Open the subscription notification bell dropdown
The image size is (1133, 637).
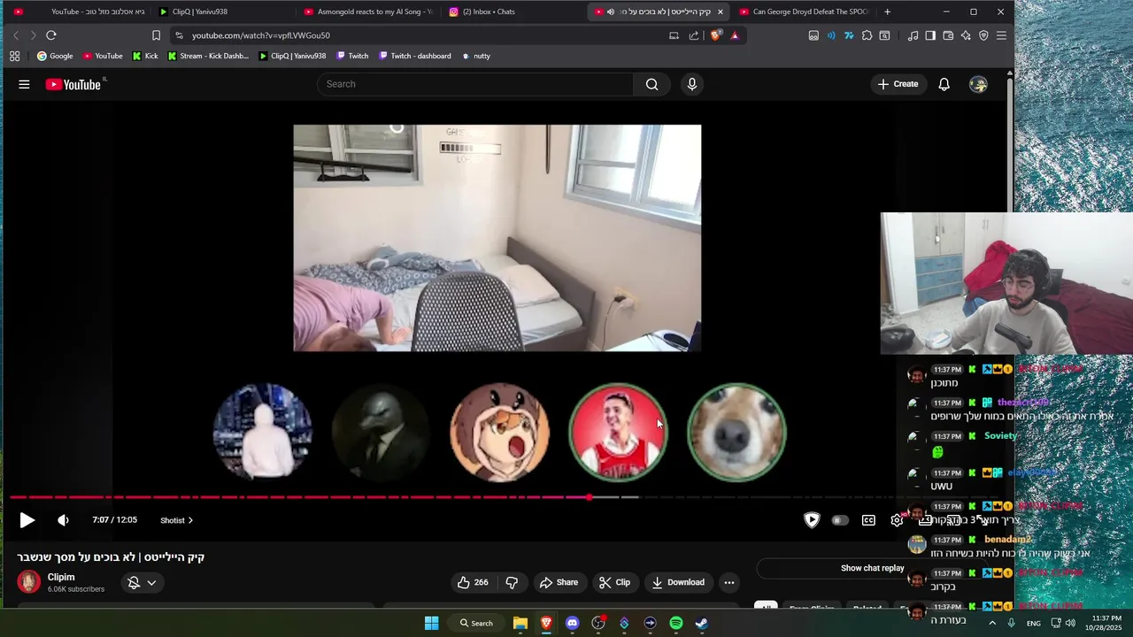coord(142,582)
